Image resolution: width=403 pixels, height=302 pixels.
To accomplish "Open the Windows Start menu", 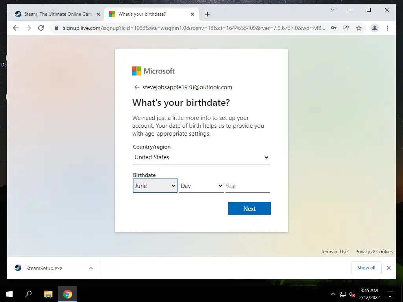I will coord(9,294).
